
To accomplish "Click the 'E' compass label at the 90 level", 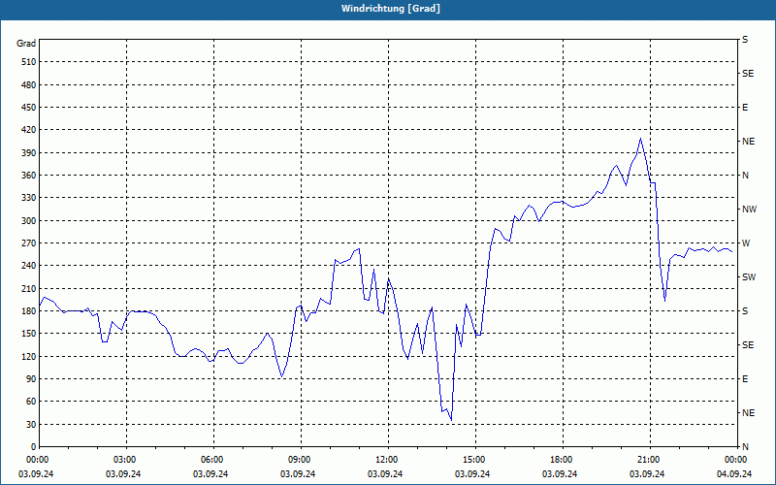I will (745, 379).
